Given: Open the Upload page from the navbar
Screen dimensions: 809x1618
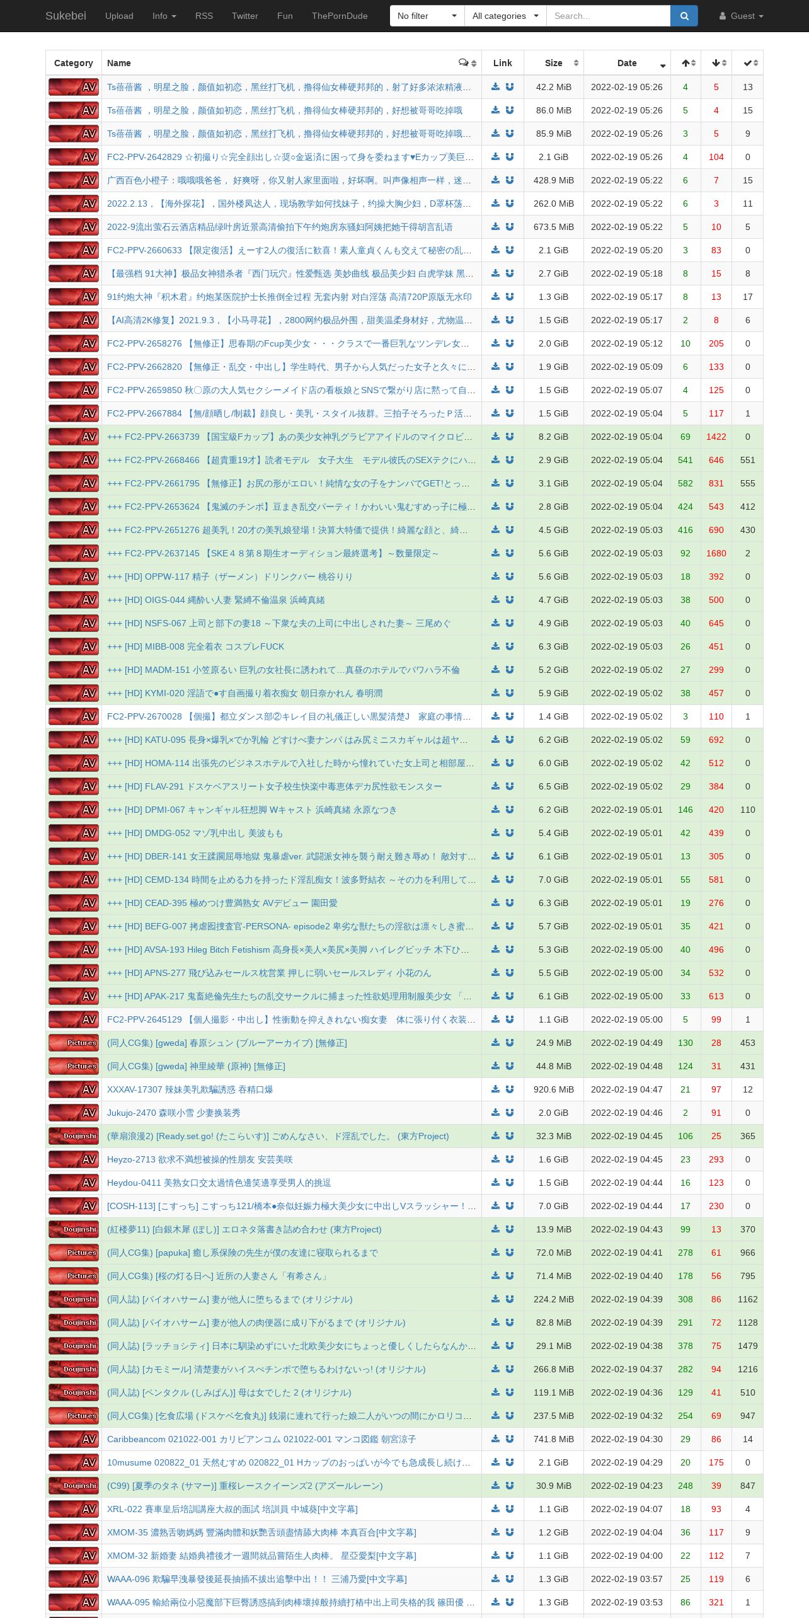Looking at the screenshot, I should pyautogui.click(x=119, y=16).
